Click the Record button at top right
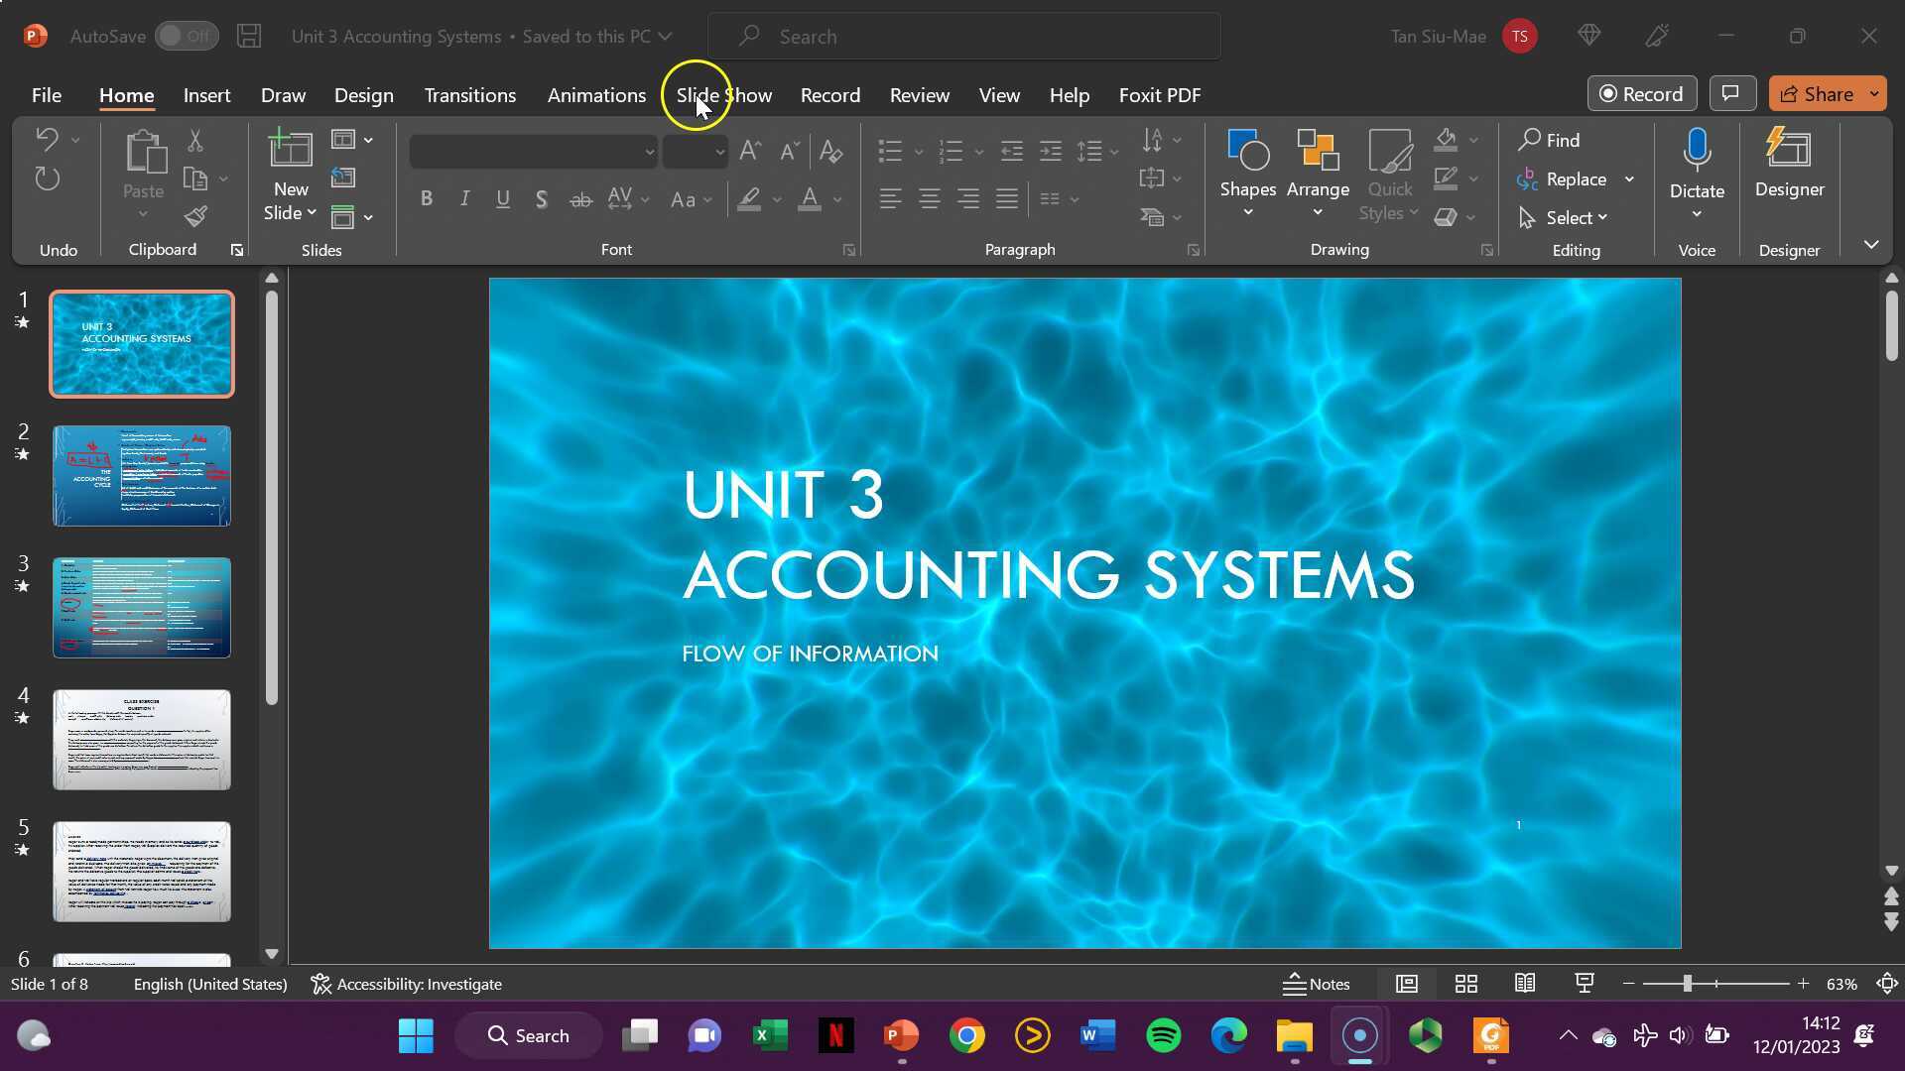The height and width of the screenshot is (1071, 1905). [1641, 94]
